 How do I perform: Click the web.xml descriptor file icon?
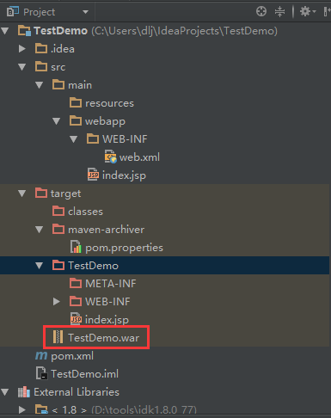[110, 157]
